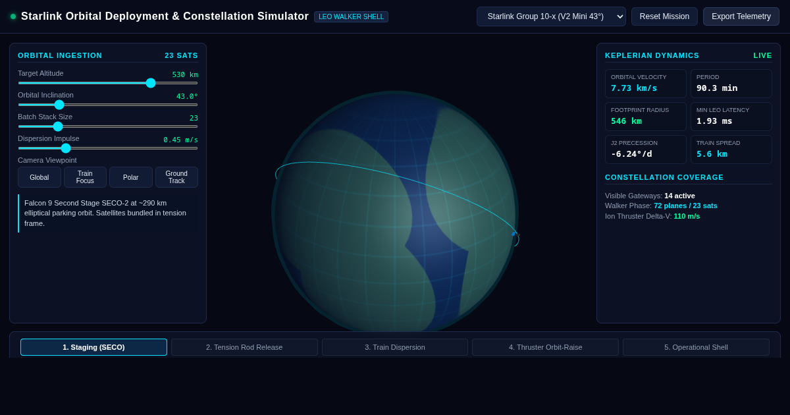790x415 pixels.
Task: Select the Global camera viewpoint
Action: tap(39, 177)
